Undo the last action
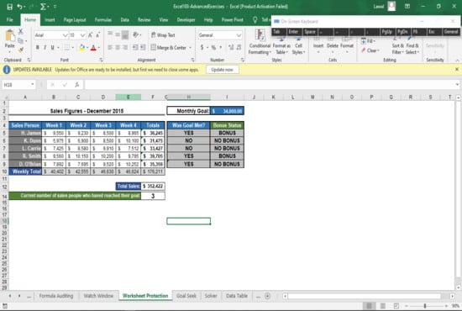 (19, 7)
